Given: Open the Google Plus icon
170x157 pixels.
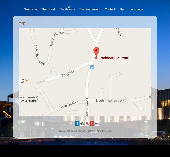Looking at the screenshot, I should pyautogui.click(x=92, y=124).
